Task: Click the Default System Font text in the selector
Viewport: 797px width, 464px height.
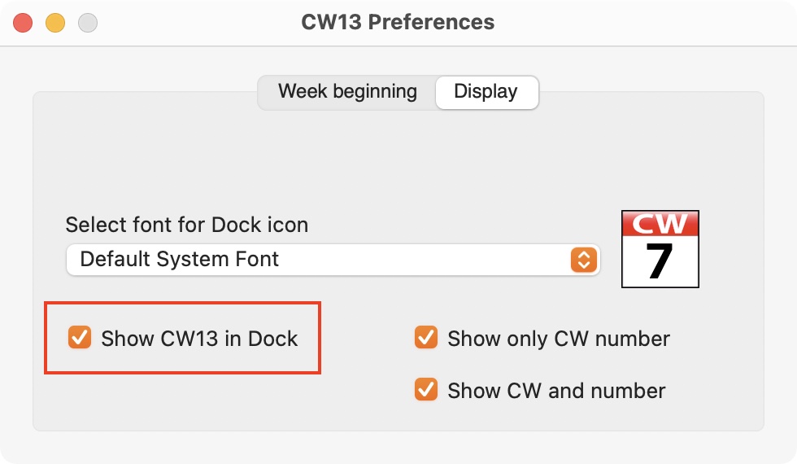Action: click(180, 260)
